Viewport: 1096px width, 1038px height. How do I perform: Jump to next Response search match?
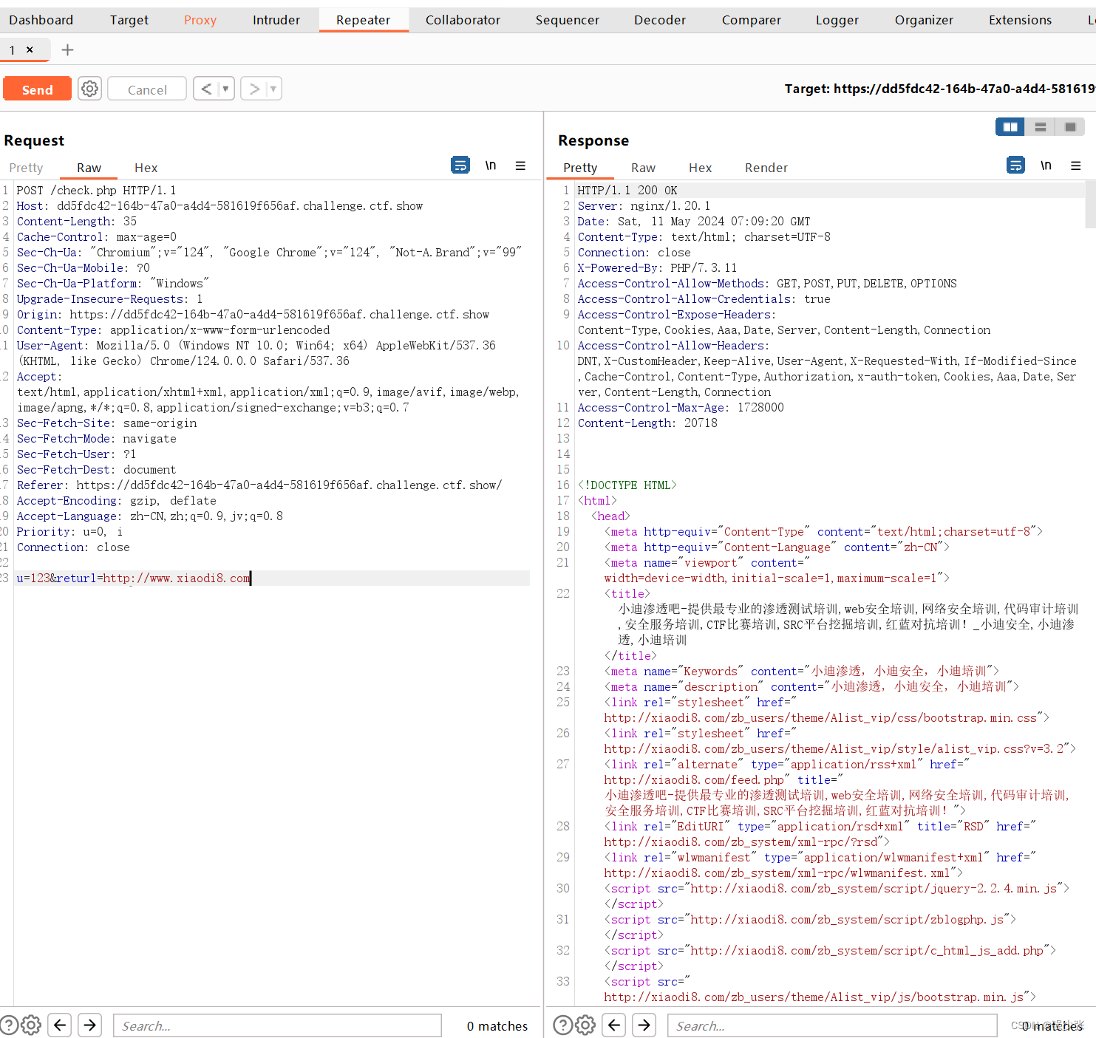click(x=644, y=1025)
